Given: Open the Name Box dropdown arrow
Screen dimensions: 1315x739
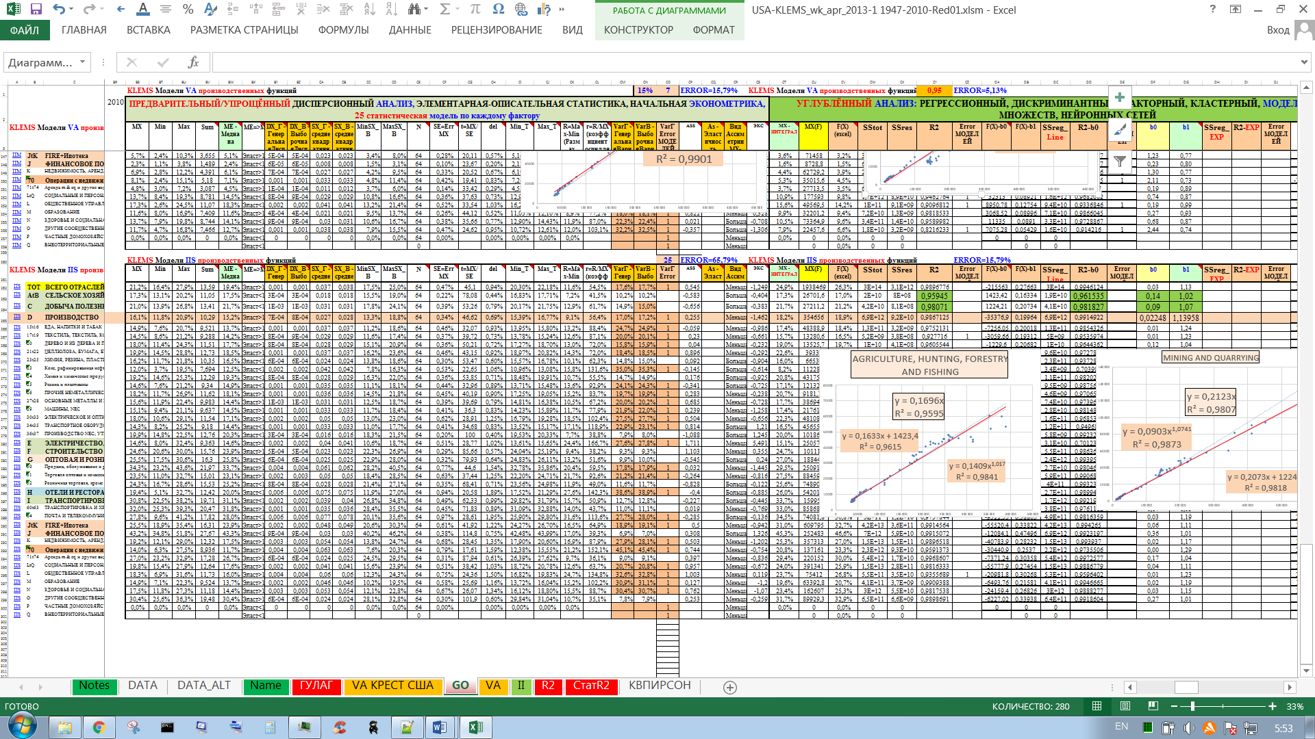Looking at the screenshot, I should 82,62.
